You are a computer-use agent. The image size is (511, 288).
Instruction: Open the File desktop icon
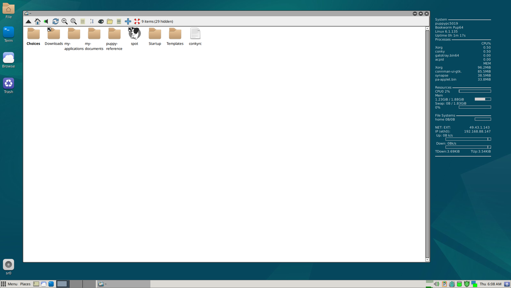pos(9,11)
